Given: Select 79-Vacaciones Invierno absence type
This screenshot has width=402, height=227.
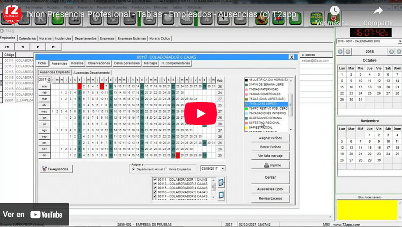Looking at the screenshot, I should pyautogui.click(x=267, y=113).
